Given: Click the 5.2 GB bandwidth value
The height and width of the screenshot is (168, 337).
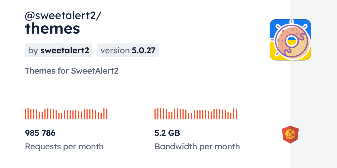Looking at the screenshot, I should tap(167, 133).
